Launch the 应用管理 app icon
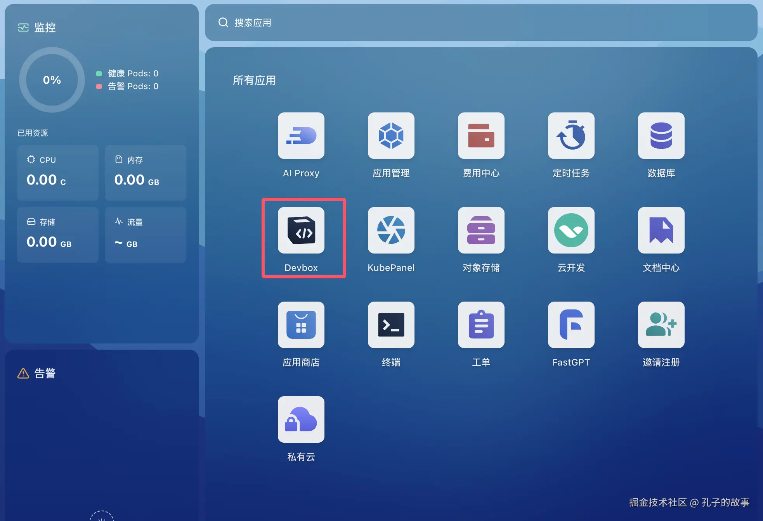The height and width of the screenshot is (521, 763). click(x=391, y=136)
